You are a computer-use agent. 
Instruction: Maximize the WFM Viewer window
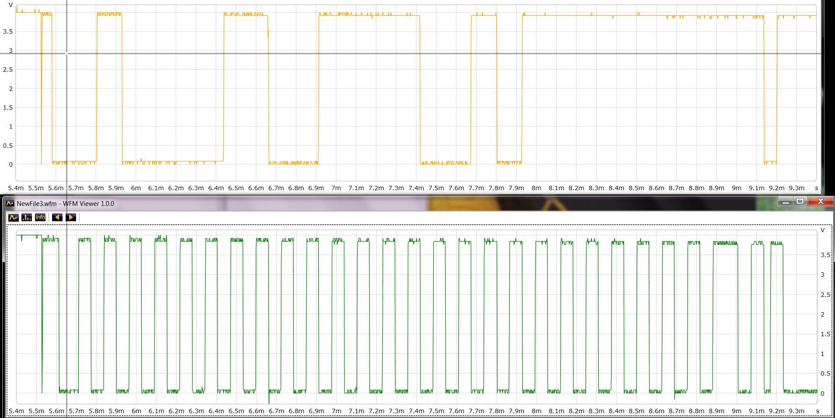(x=800, y=202)
